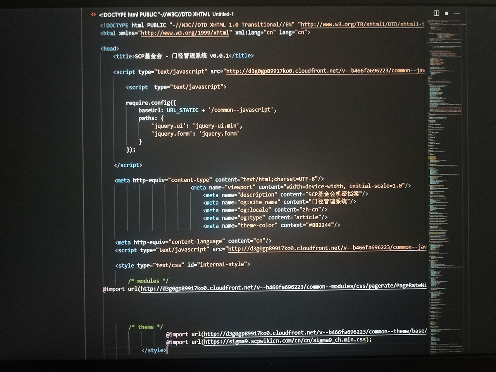Follow the common--theme/base import URL
Viewport: 496px width, 372px height.
click(x=315, y=332)
